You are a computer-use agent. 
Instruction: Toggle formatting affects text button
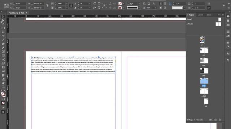[5, 99]
